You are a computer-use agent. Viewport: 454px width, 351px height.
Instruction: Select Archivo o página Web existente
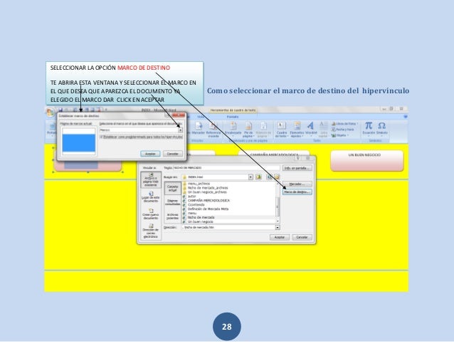(x=151, y=180)
